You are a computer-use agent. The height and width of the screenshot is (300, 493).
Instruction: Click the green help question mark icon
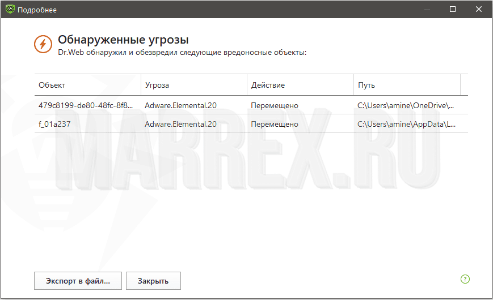tap(465, 279)
